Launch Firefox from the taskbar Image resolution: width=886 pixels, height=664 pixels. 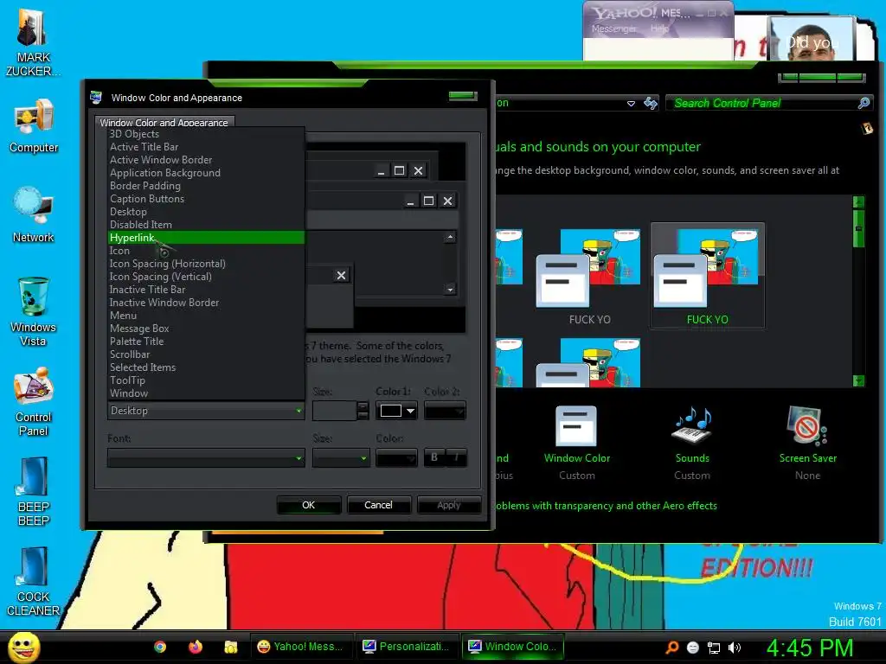(196, 647)
